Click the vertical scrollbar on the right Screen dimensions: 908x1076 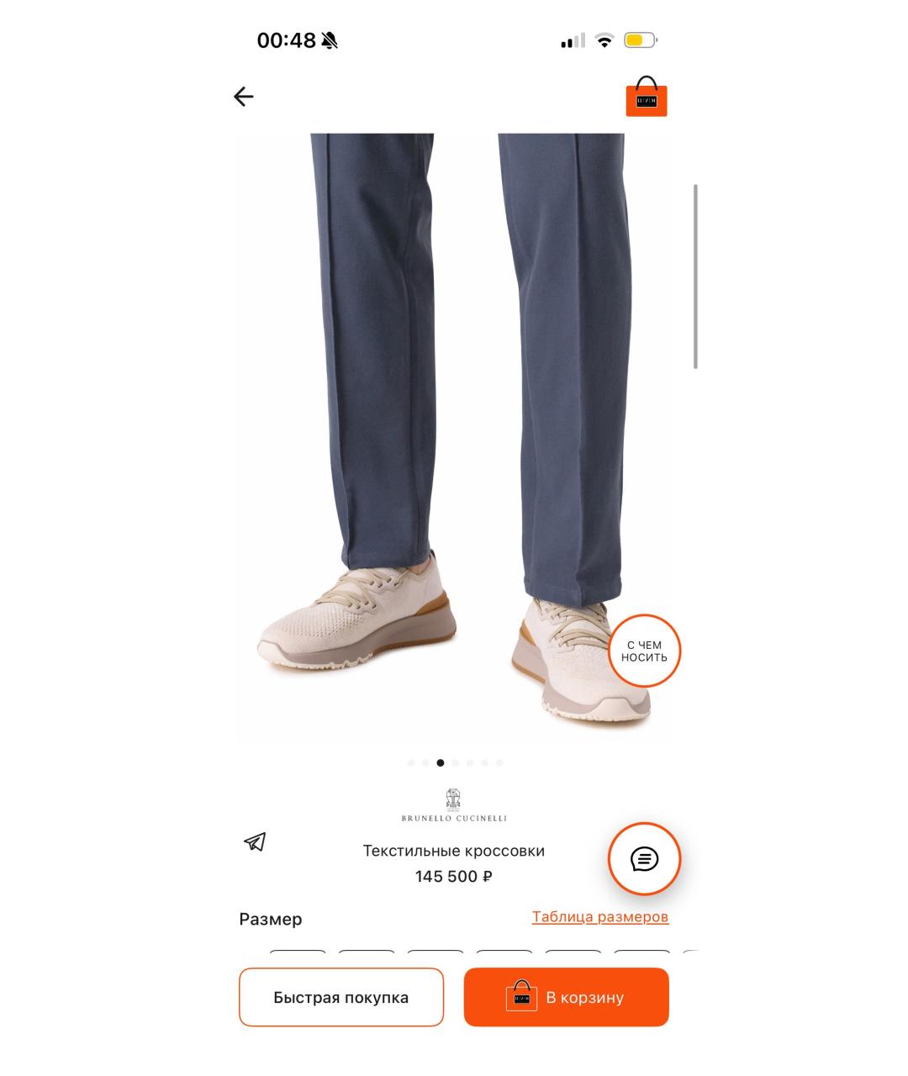click(x=695, y=276)
